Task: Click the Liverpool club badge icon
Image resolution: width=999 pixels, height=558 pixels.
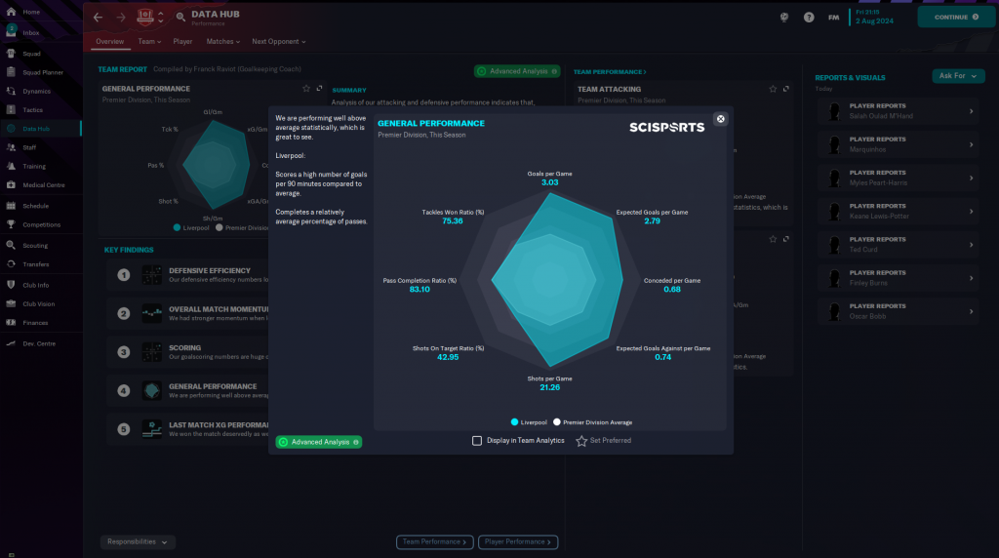Action: click(145, 17)
